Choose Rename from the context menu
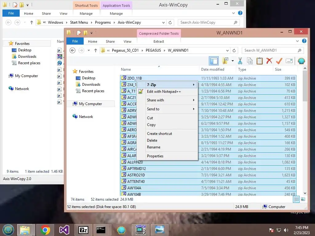This screenshot has height=236, width=315. point(167,147)
